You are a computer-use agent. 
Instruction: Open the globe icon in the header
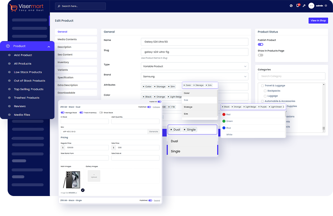pyautogui.click(x=291, y=6)
